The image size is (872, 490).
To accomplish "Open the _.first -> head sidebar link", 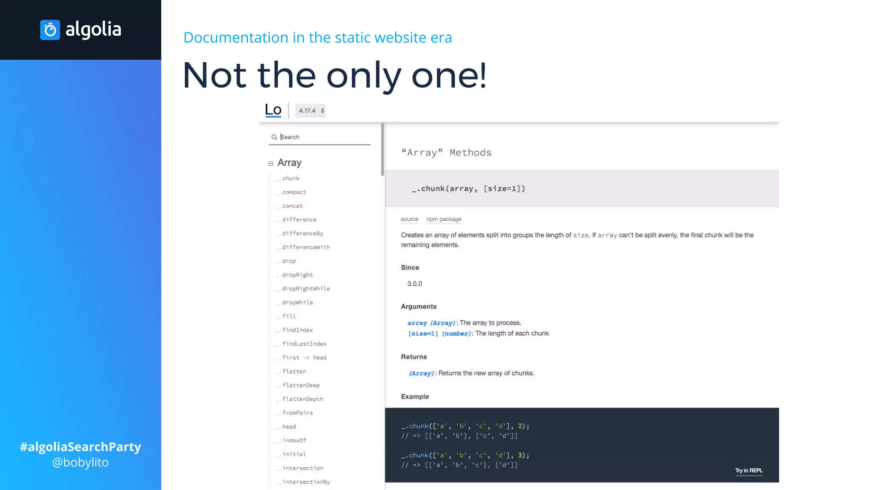I will 301,358.
